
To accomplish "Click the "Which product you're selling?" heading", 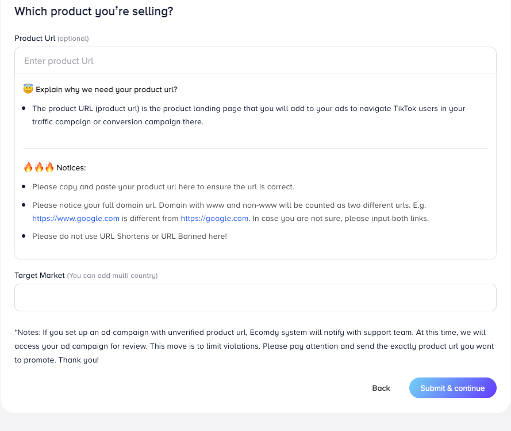I will 94,12.
